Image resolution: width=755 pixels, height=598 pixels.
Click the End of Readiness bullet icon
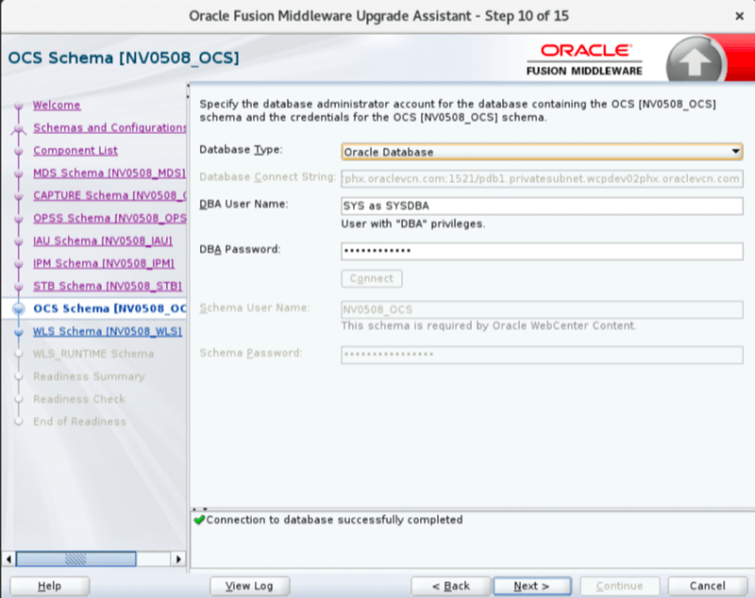click(x=19, y=422)
